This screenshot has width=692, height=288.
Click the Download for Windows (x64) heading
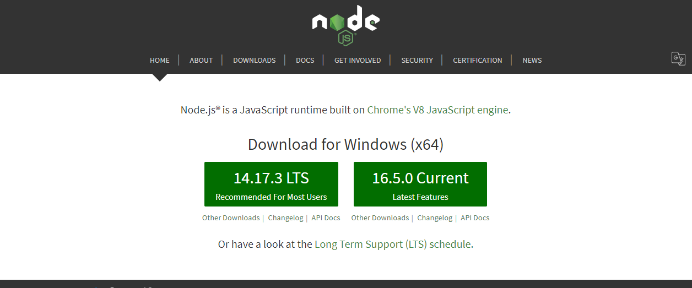pyautogui.click(x=345, y=144)
